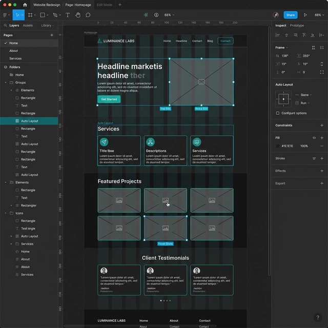
Task: Select the Comment tool
Action: [88, 15]
